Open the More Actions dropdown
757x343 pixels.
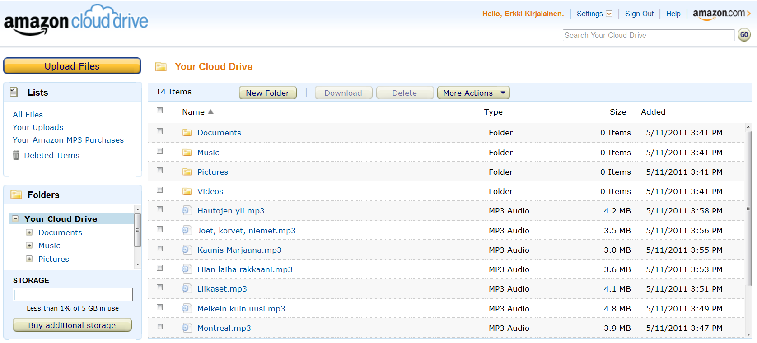pos(473,93)
